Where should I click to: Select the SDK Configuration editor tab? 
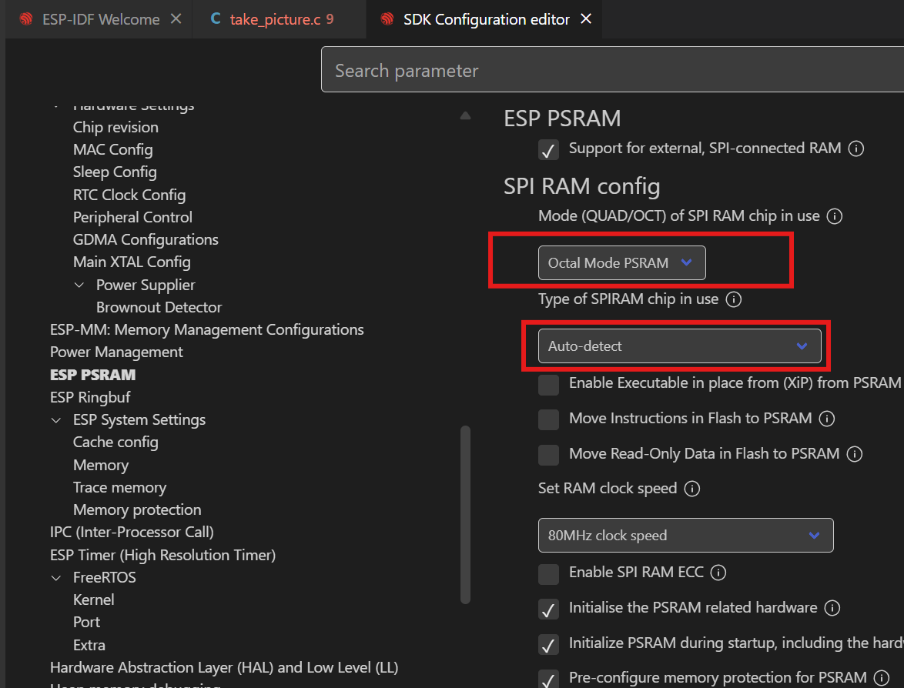point(486,19)
